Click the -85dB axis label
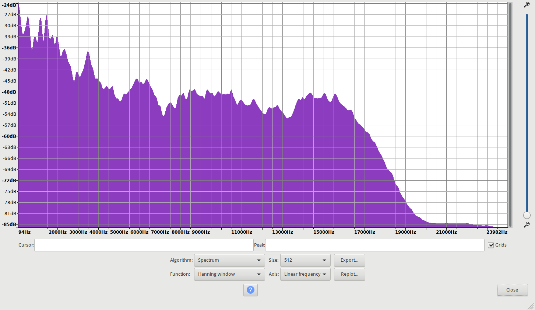Screen dimensions: 535x310 click(9, 224)
